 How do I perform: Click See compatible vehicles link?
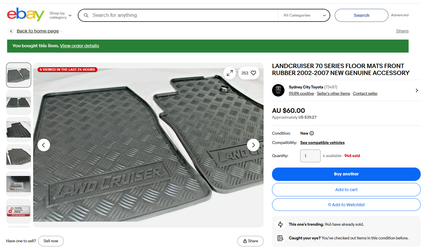(x=322, y=143)
